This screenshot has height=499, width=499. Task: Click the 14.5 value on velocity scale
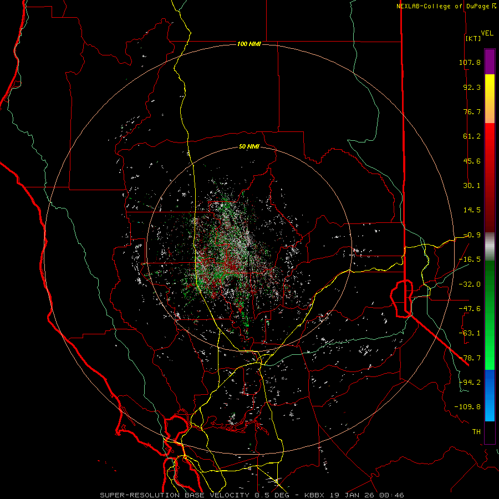coord(472,210)
